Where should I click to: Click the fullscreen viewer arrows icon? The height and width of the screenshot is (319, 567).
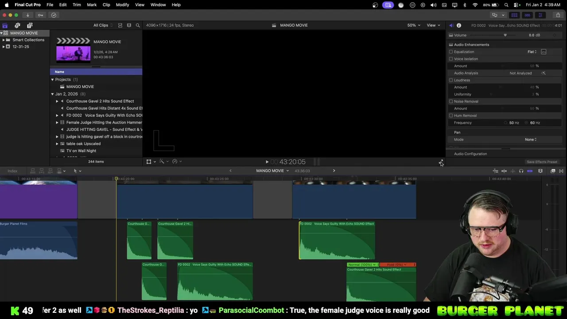[x=441, y=162]
